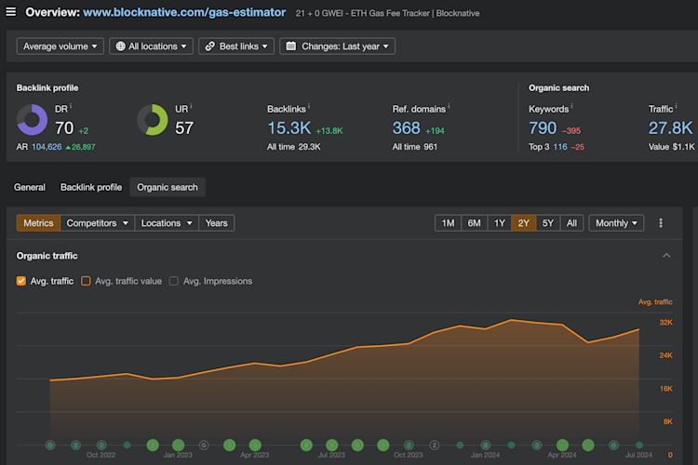Click the UR info icon
Screen dimensions: 698x465
click(x=191, y=106)
